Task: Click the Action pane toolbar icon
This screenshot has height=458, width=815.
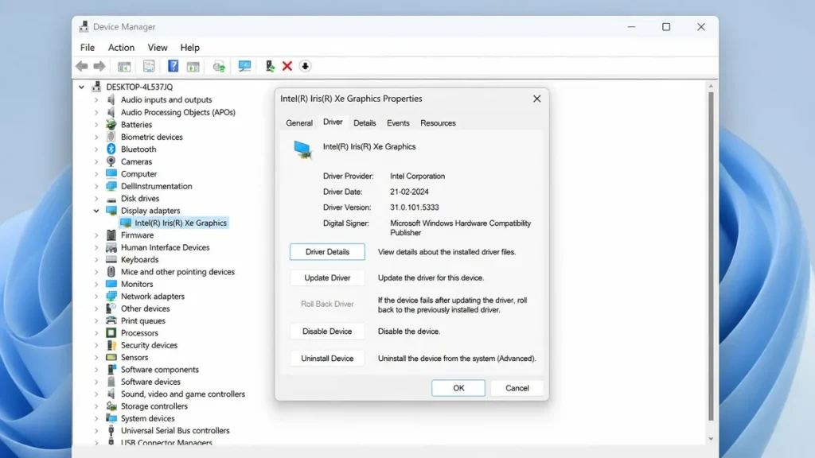Action: pos(193,67)
